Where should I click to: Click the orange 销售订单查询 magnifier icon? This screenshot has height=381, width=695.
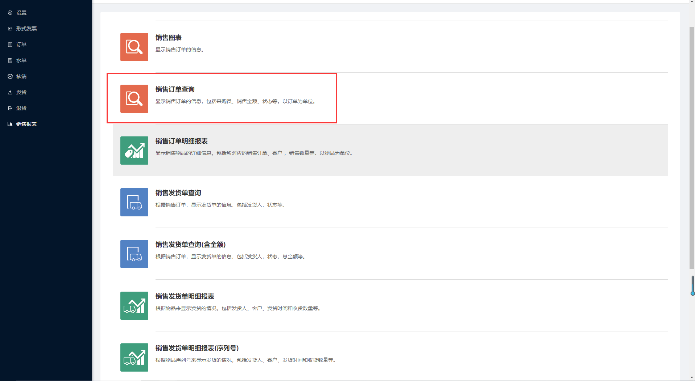click(x=134, y=99)
